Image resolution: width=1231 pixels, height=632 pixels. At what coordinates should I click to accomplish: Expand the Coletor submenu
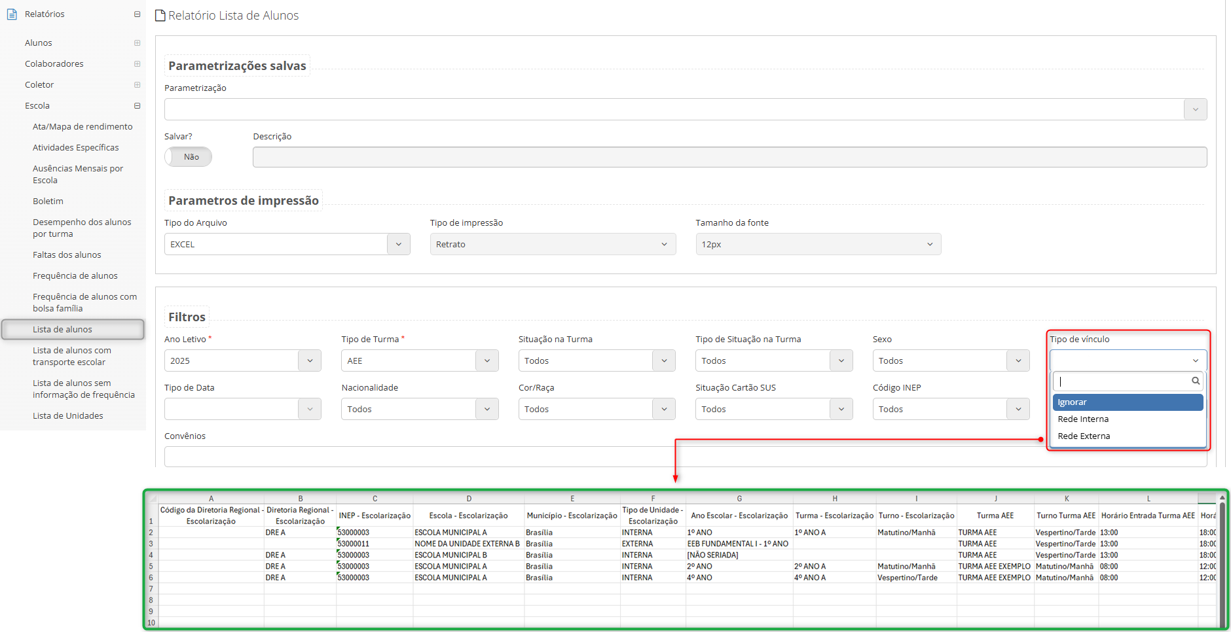[137, 85]
